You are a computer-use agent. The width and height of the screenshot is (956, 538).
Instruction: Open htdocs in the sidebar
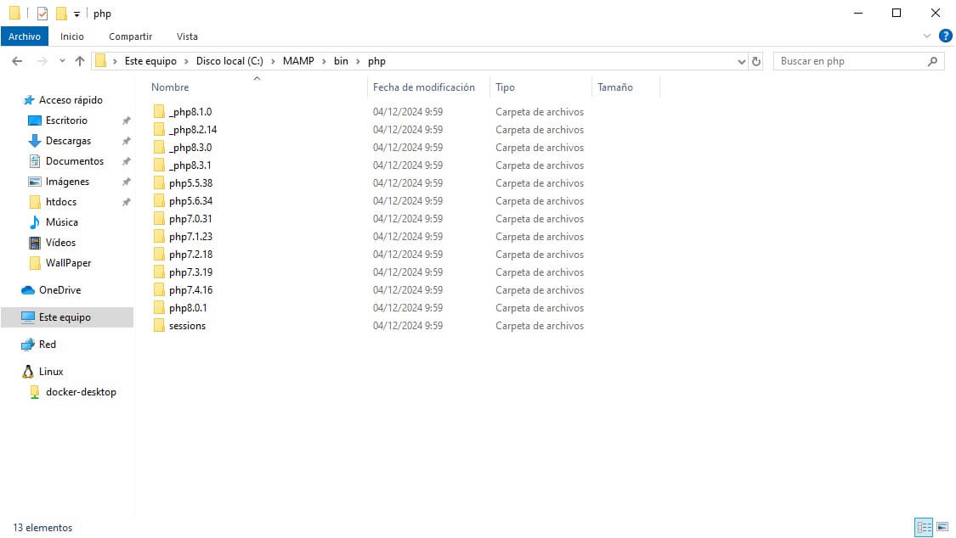point(61,202)
